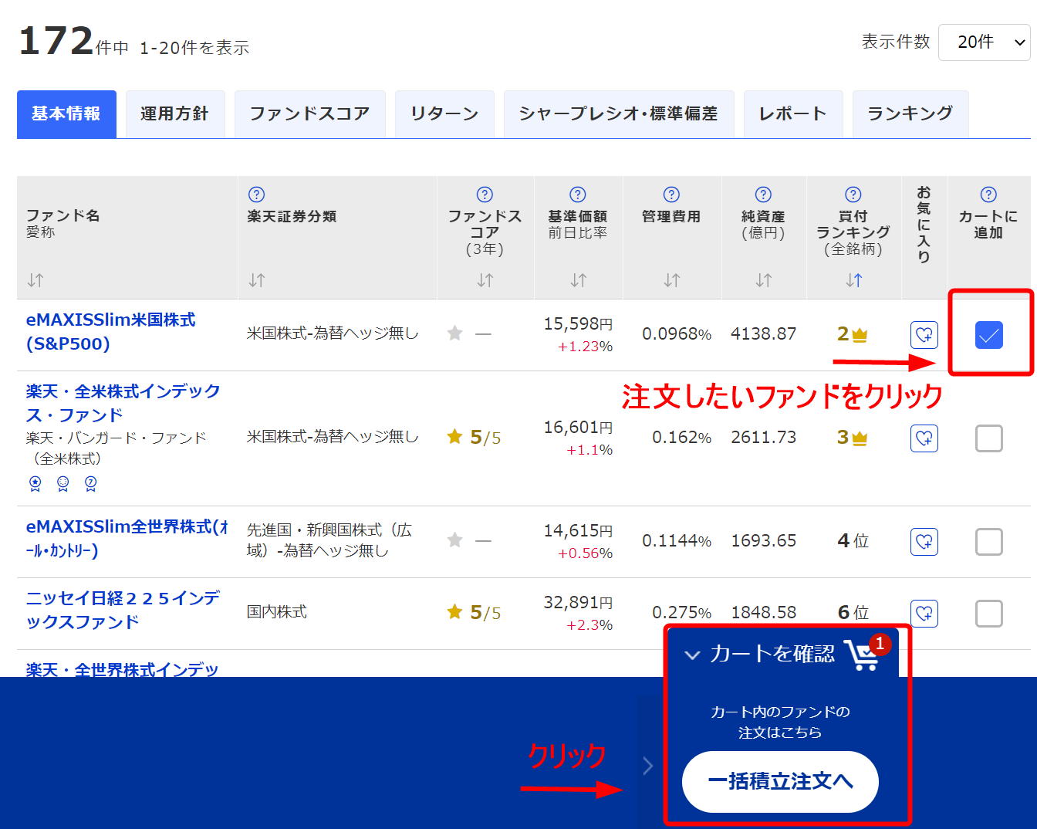This screenshot has width=1037, height=829.
Task: Click 先進国・新興国株式 classification text
Action: 329,540
